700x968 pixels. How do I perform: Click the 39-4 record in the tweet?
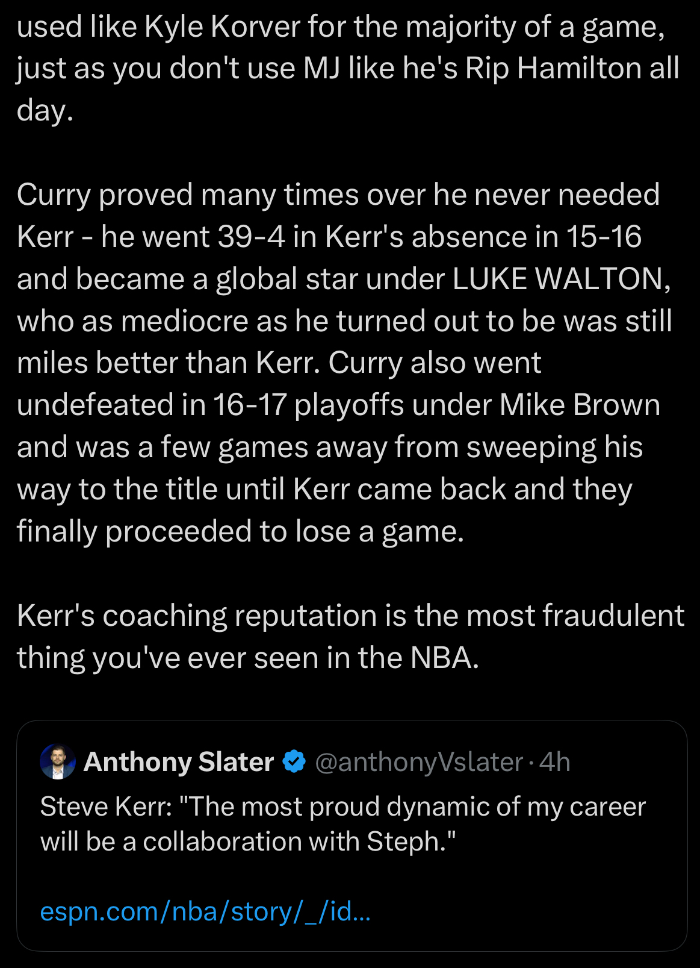(x=251, y=237)
